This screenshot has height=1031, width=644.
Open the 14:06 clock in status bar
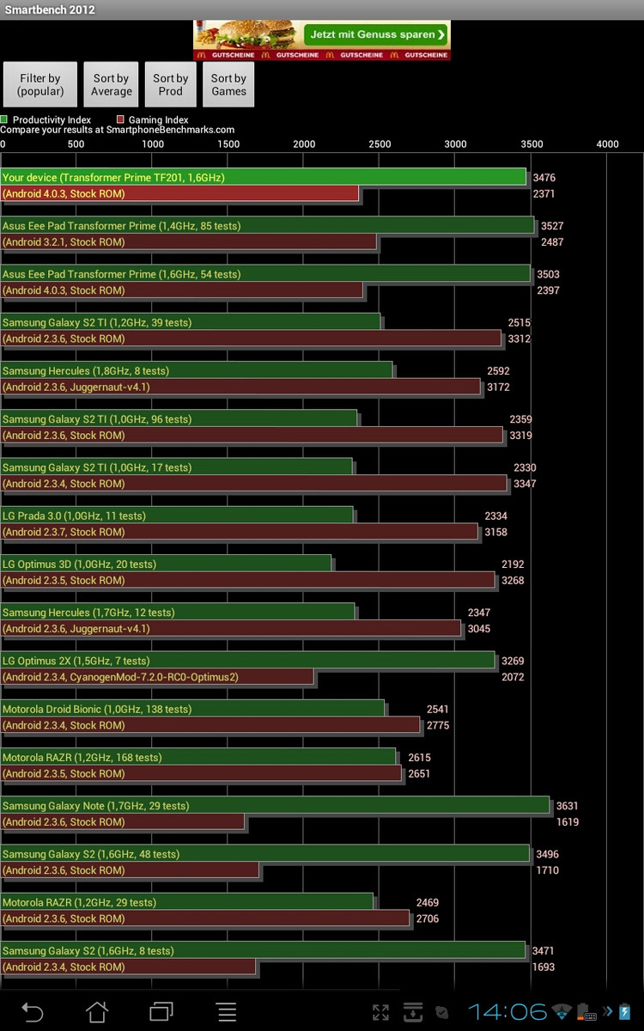(507, 1011)
